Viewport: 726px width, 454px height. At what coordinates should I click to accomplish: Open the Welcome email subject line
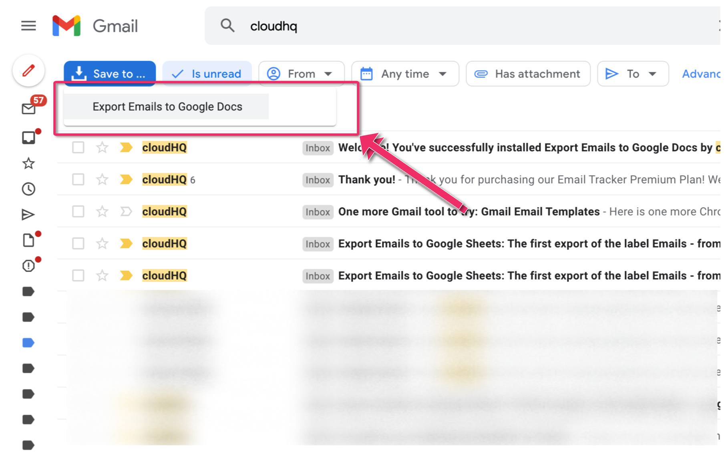point(529,148)
